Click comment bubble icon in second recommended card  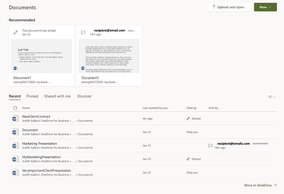[83, 32]
